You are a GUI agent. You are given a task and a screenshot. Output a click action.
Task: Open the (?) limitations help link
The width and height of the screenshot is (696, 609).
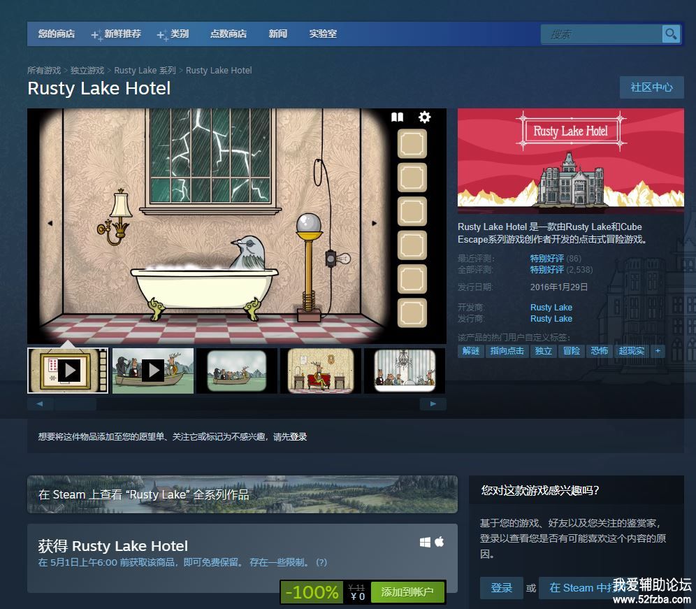coord(321,562)
